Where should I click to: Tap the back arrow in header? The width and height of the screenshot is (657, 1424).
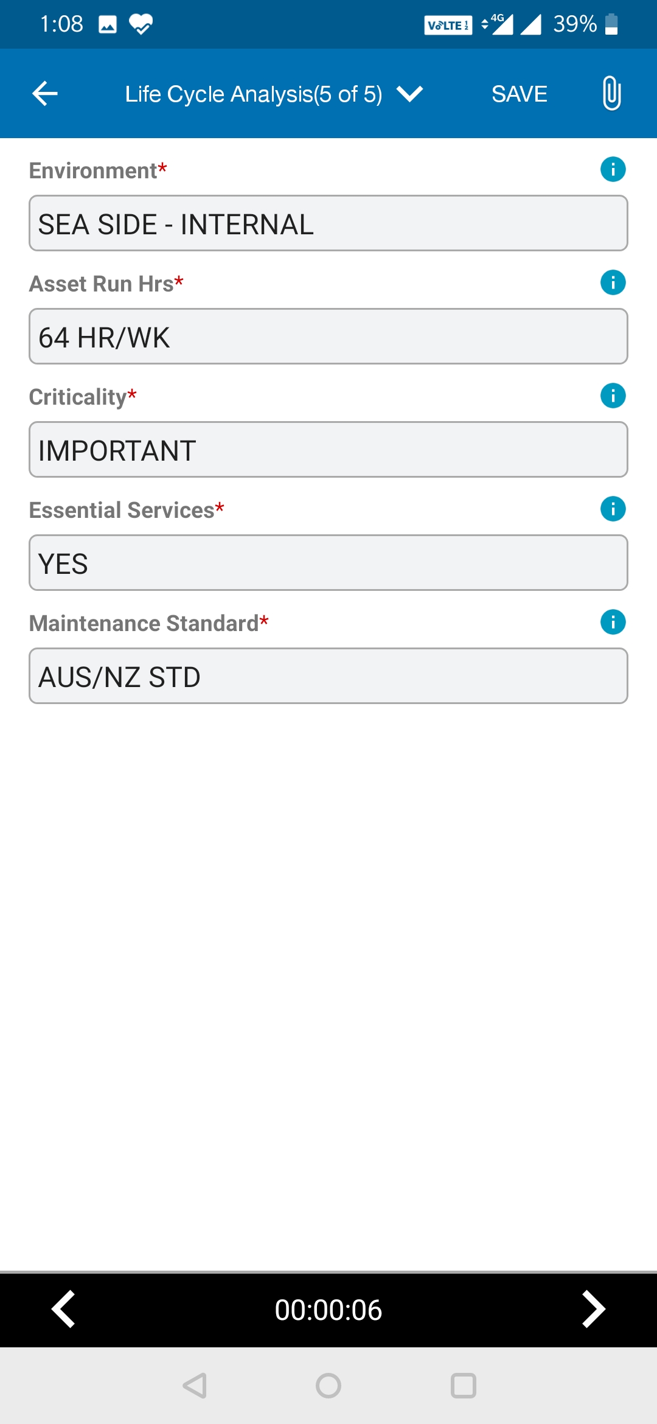(45, 94)
